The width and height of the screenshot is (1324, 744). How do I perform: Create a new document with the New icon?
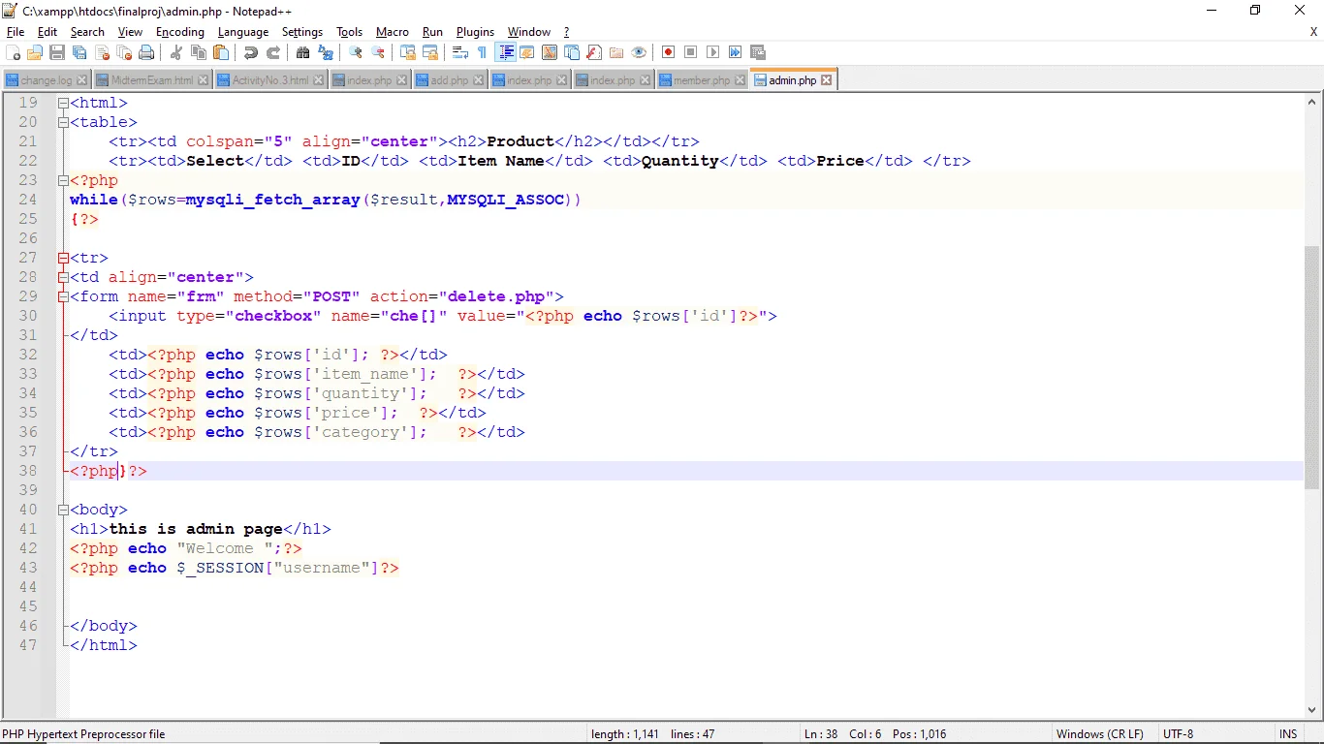pyautogui.click(x=12, y=52)
